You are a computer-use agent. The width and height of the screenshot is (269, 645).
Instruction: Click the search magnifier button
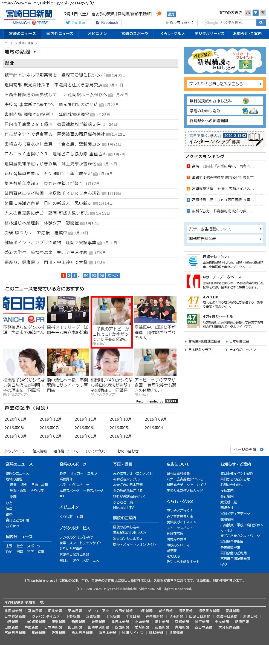pyautogui.click(x=261, y=22)
